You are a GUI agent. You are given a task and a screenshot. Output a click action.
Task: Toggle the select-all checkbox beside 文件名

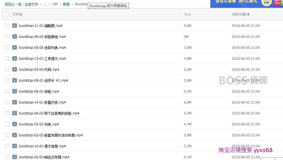(7, 14)
